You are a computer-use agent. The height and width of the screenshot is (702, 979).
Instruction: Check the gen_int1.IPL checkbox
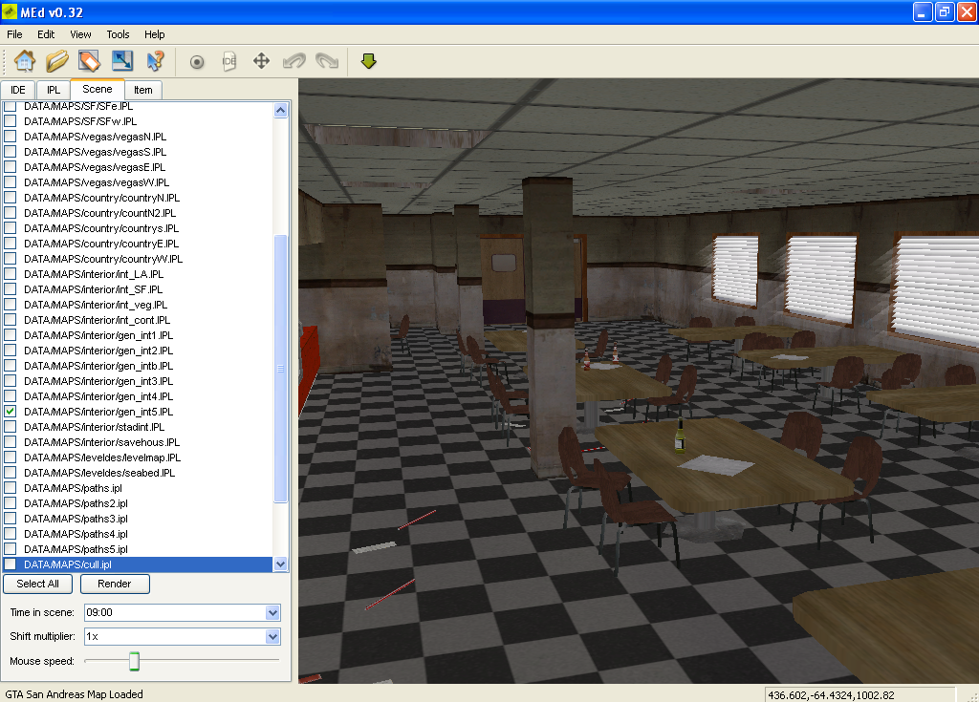(x=10, y=335)
